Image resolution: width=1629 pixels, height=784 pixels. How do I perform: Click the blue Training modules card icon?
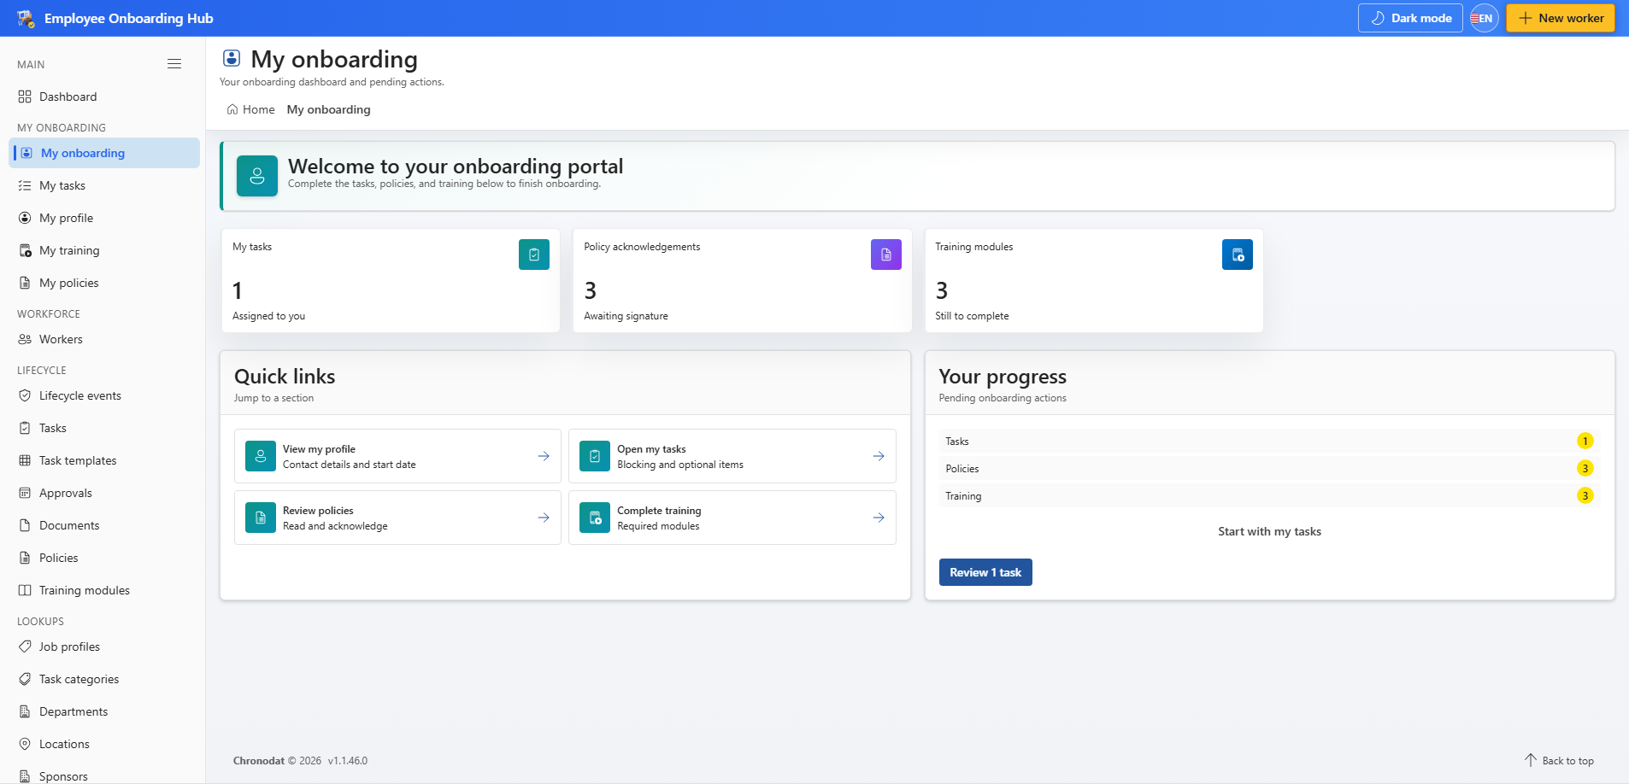(1238, 255)
